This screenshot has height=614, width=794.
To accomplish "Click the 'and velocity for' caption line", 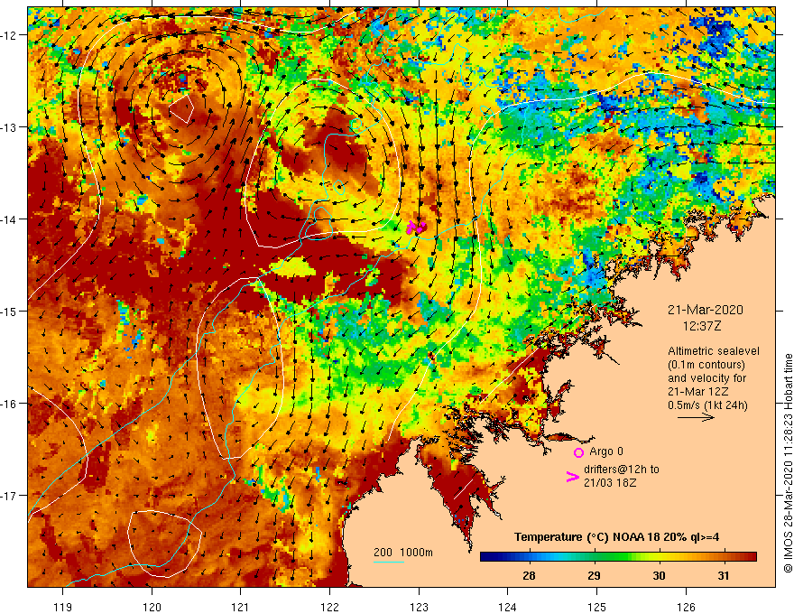I will (706, 378).
